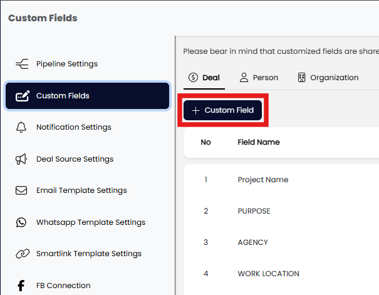Select the AGENCY field row
Image resolution: width=379 pixels, height=295 pixels.
(252, 242)
